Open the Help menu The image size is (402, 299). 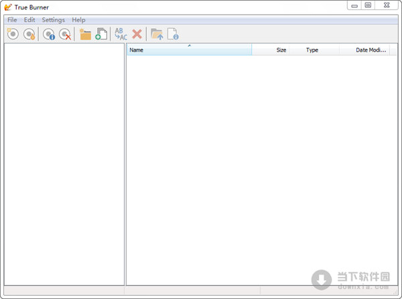coord(78,20)
